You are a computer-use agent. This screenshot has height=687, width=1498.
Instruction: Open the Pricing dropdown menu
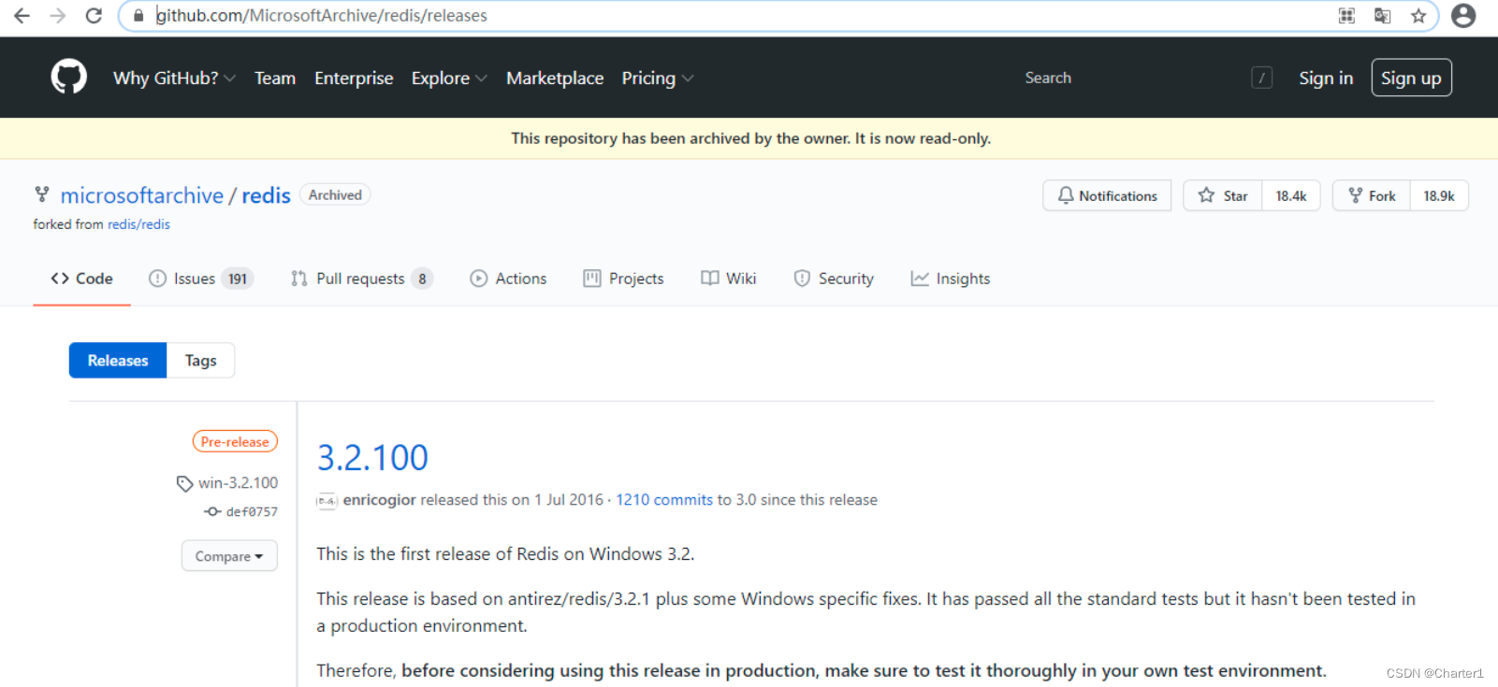pyautogui.click(x=658, y=78)
